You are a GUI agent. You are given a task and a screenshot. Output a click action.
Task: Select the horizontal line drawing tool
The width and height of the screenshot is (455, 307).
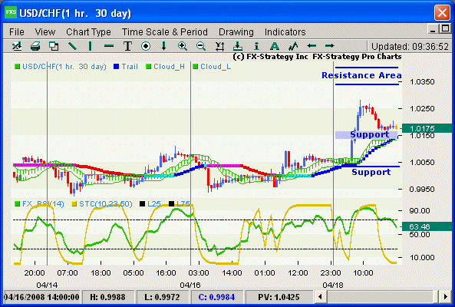pyautogui.click(x=109, y=46)
